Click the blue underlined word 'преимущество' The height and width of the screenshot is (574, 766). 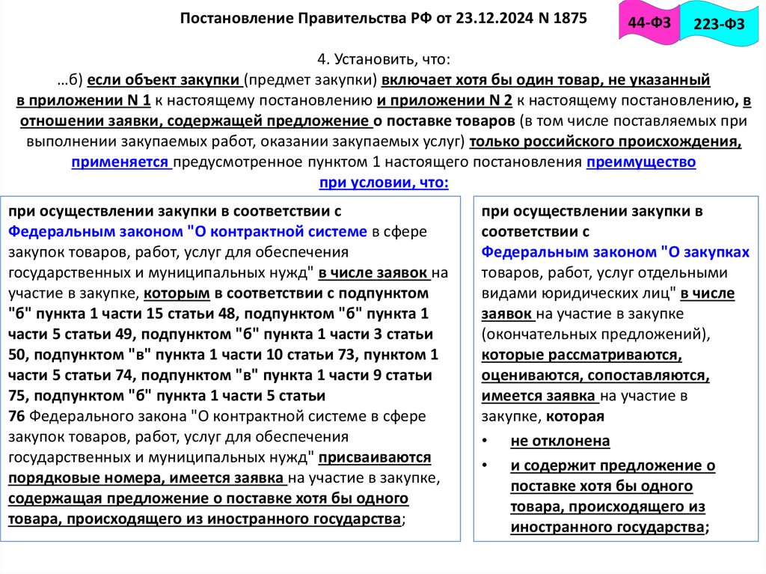(x=641, y=162)
